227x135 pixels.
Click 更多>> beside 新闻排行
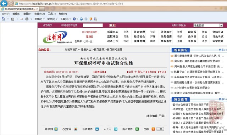222,50
